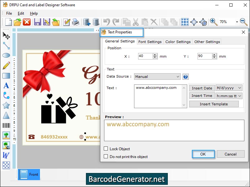Open the Data Source dropdown
The height and width of the screenshot is (187, 250).
point(178,76)
